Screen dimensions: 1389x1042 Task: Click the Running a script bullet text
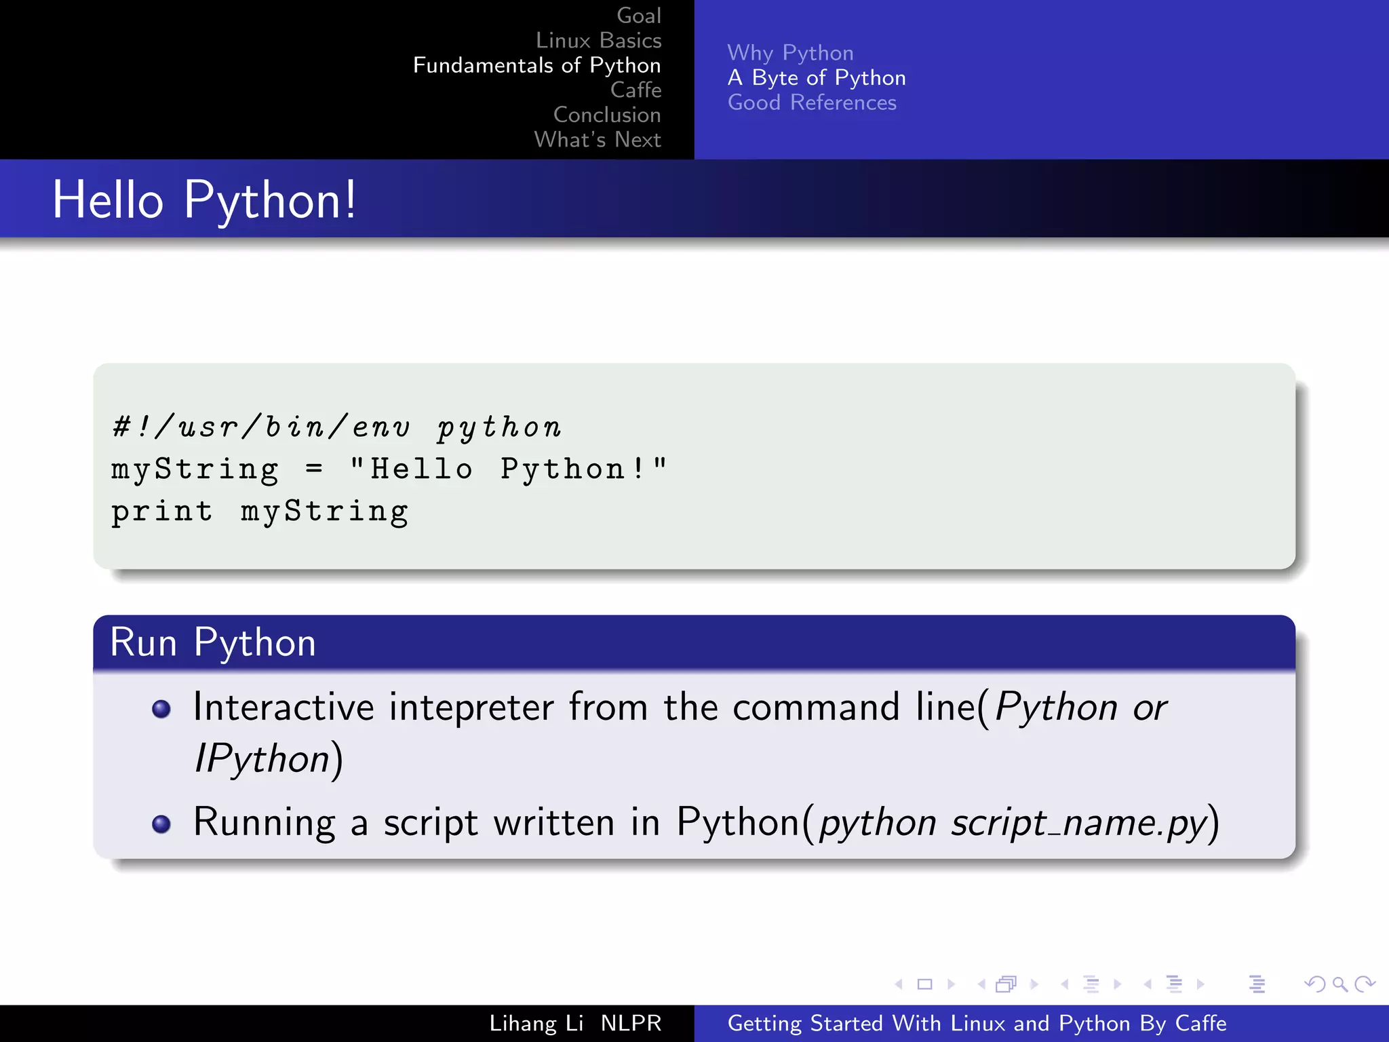(706, 823)
